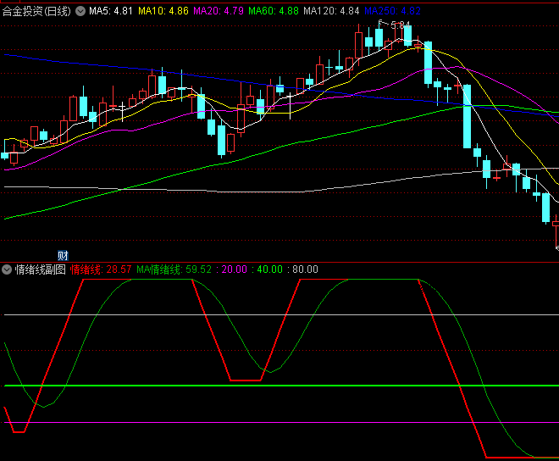The height and width of the screenshot is (461, 559).
Task: Click the 财 info marker icon
Action: (63, 255)
